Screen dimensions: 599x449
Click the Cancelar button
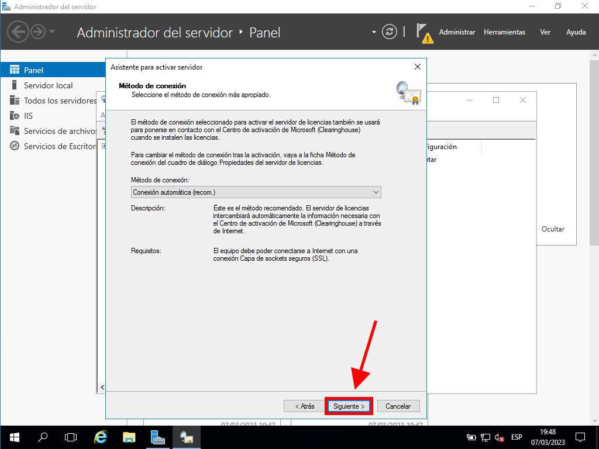(x=398, y=406)
